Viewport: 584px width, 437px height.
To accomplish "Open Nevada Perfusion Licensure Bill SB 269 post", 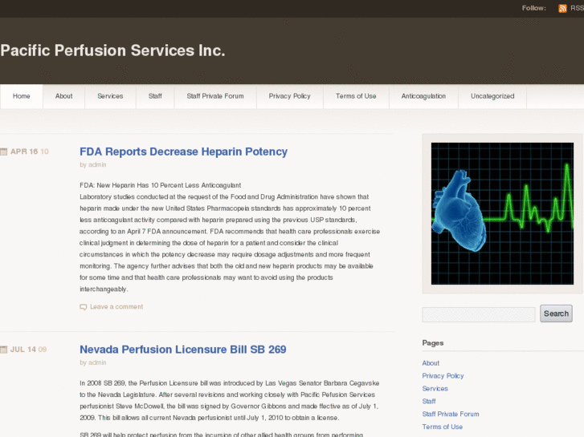I will click(x=183, y=350).
